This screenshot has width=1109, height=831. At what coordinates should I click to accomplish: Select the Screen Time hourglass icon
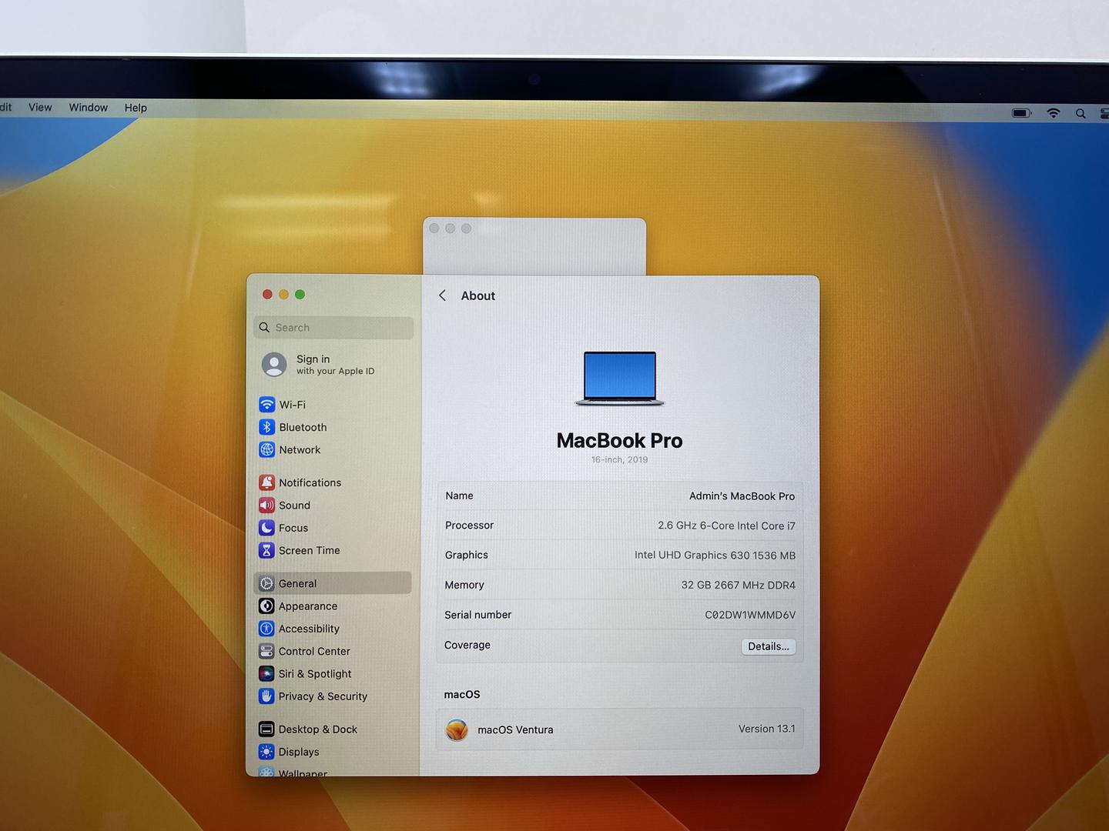266,550
